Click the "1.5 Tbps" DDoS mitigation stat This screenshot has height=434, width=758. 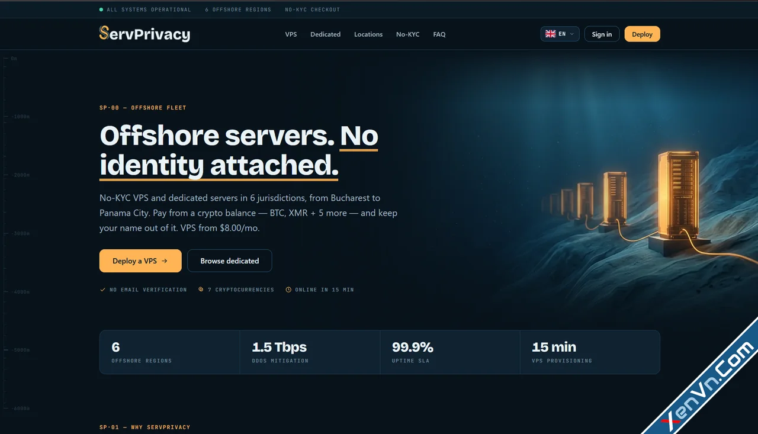click(280, 347)
